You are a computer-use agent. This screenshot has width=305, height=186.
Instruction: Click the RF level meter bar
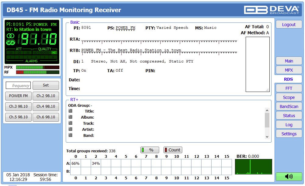coord(38,72)
